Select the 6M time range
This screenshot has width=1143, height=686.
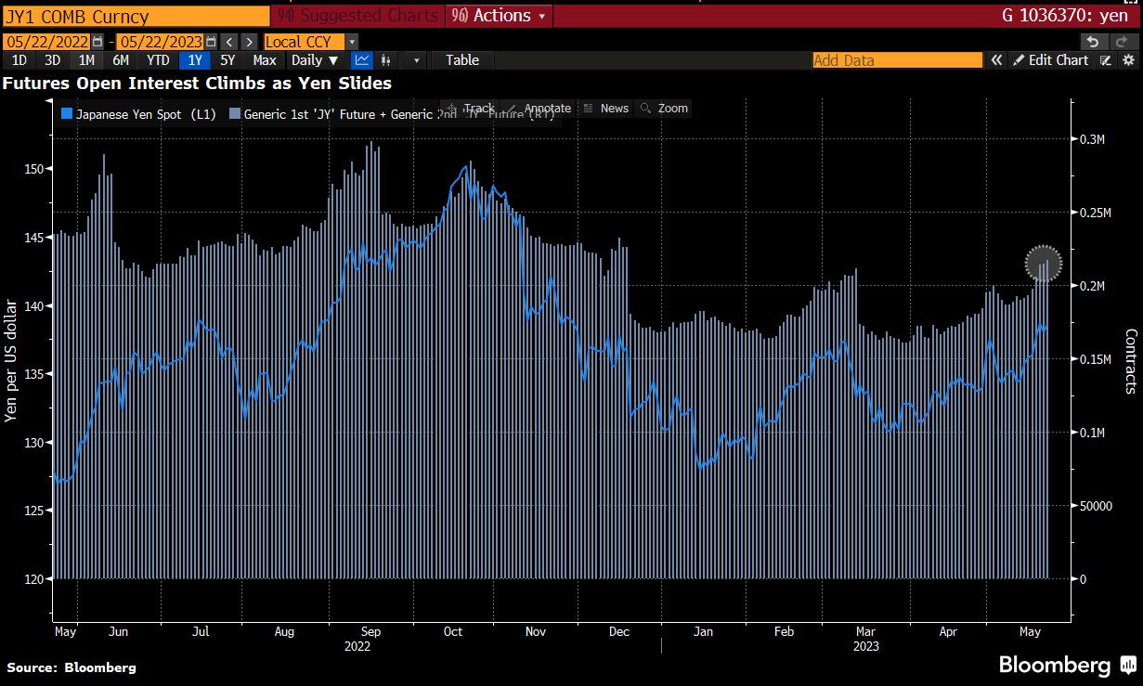121,60
